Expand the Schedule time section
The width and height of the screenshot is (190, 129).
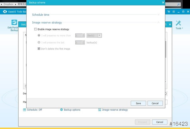pyautogui.click(x=158, y=15)
